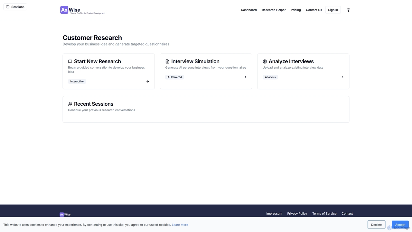This screenshot has height=232, width=412.
Task: Select Contact Us in top navigation
Action: point(314,10)
